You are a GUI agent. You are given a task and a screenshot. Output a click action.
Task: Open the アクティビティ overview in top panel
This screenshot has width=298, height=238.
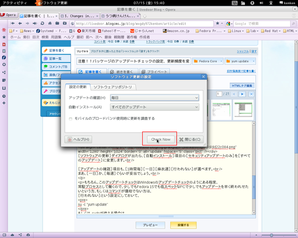click(15, 3)
